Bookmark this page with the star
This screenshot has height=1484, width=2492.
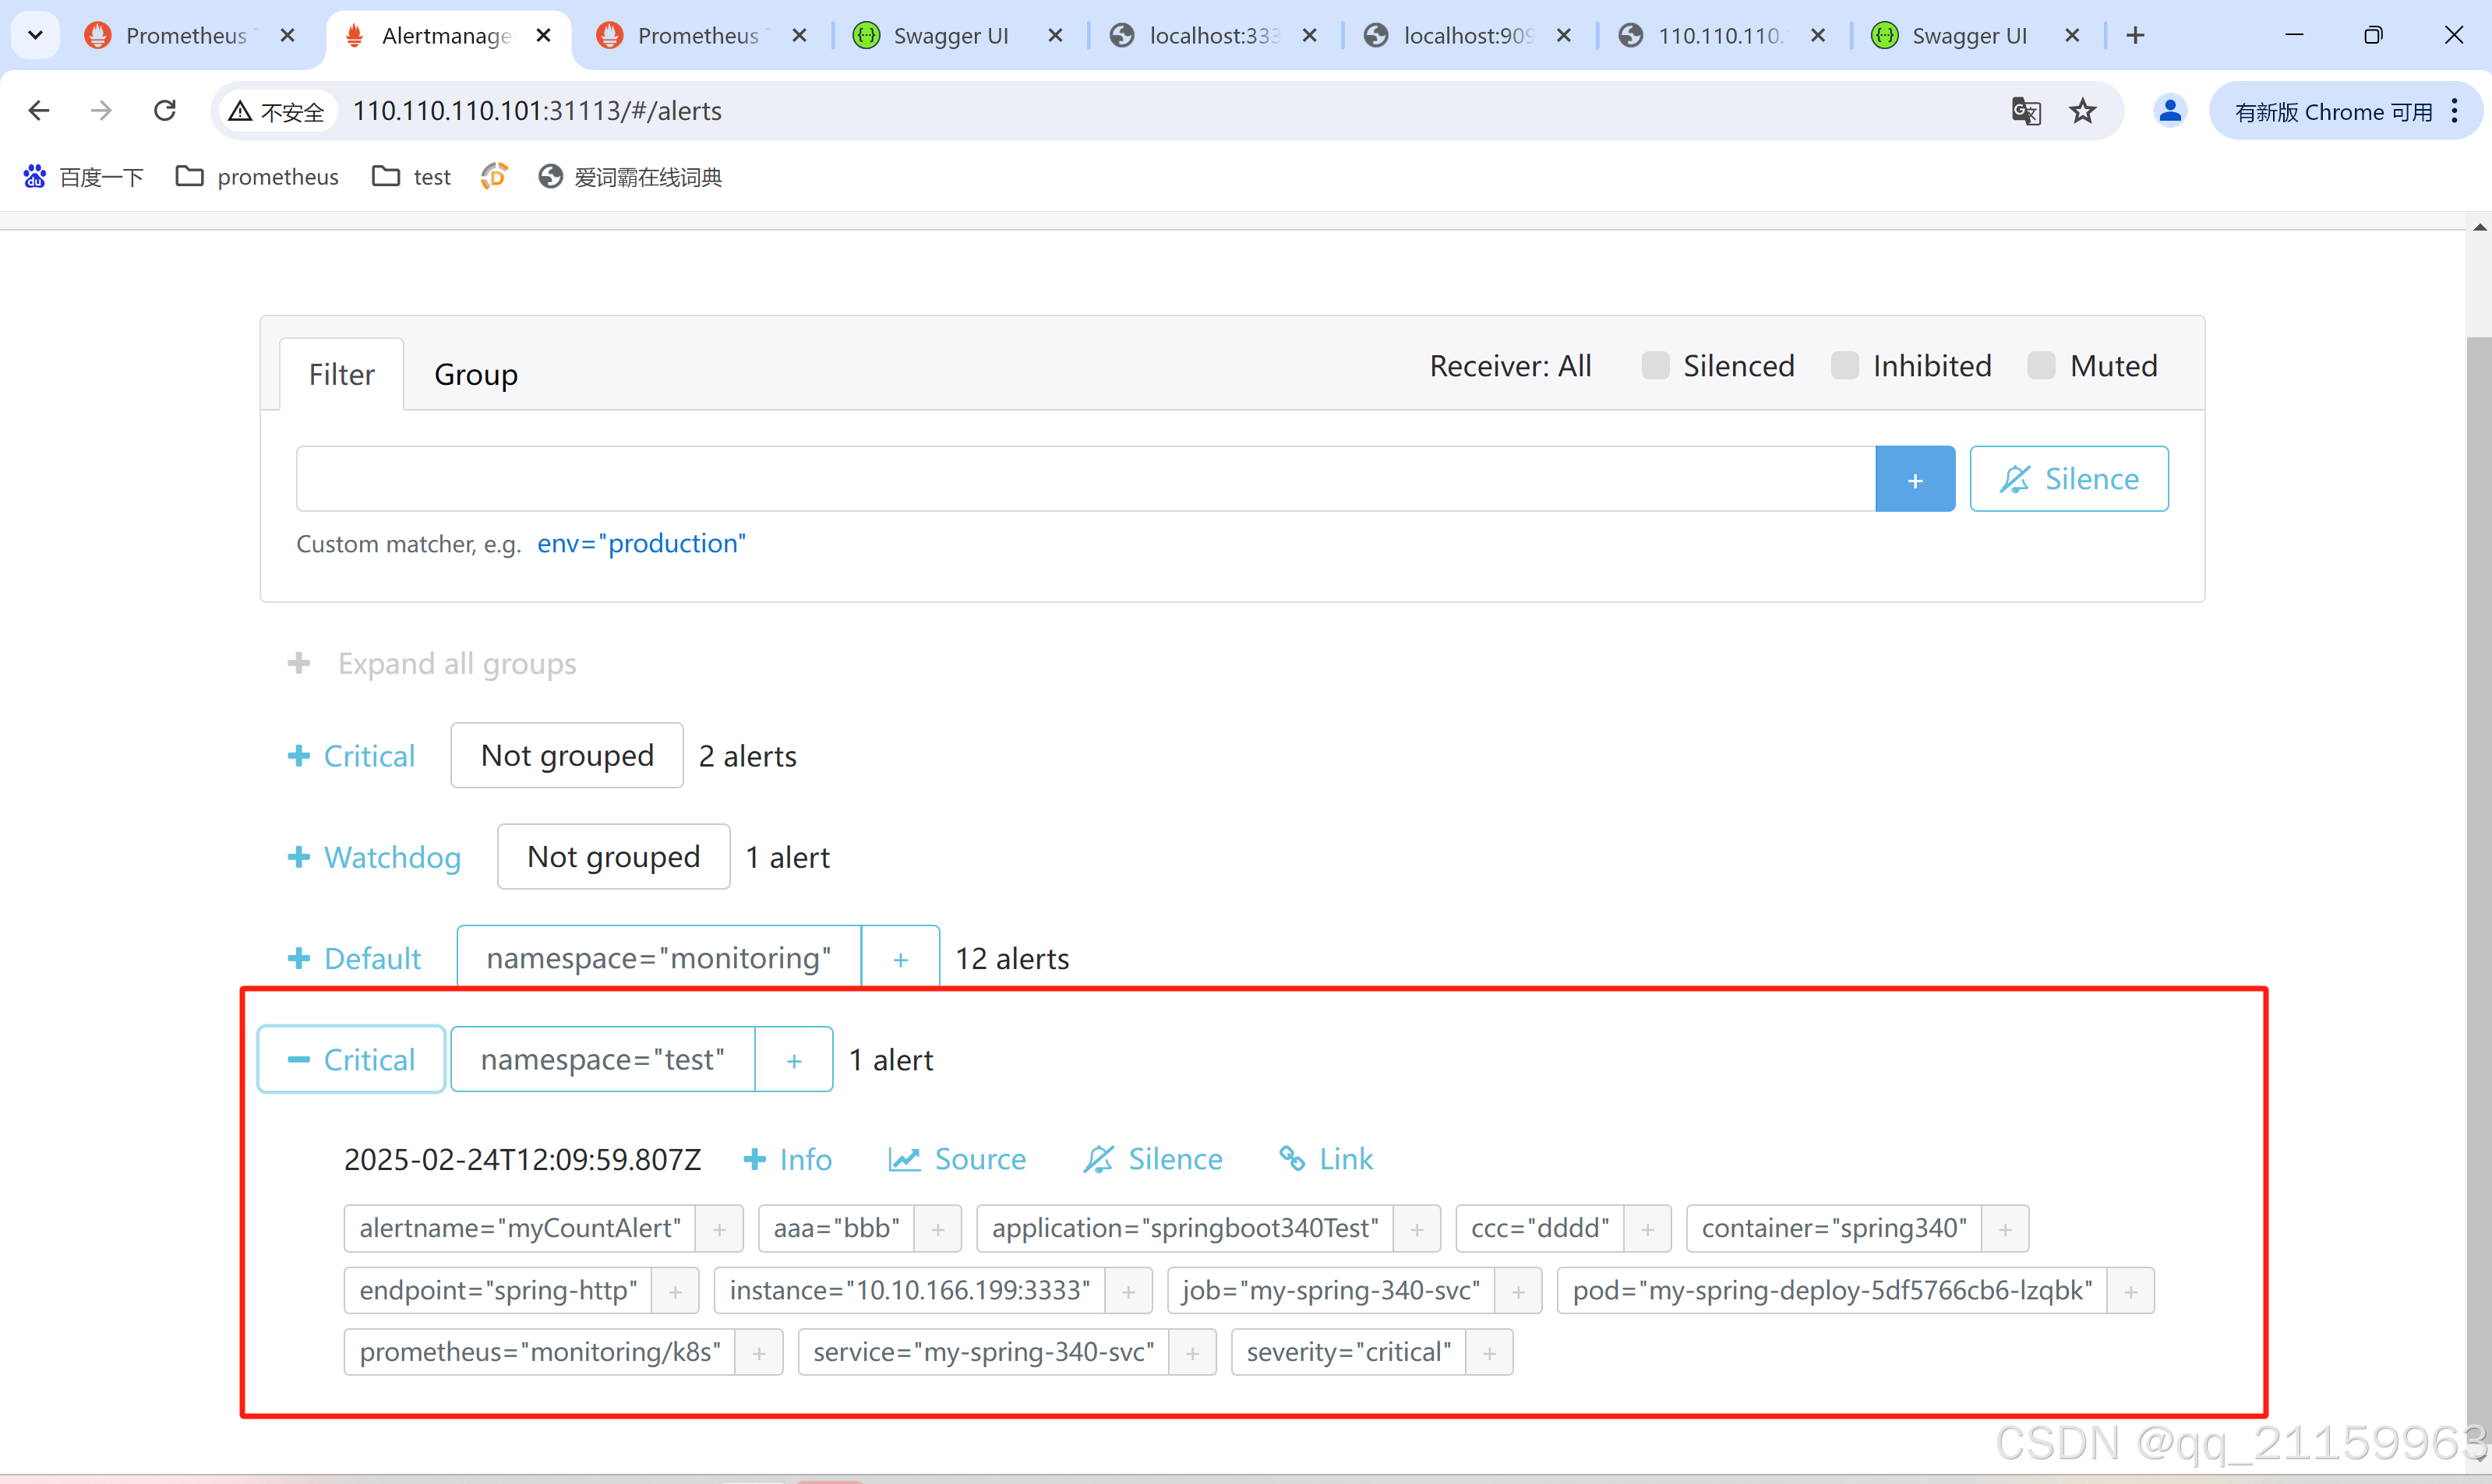2083,110
